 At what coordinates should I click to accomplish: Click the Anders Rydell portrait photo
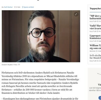[41, 36]
